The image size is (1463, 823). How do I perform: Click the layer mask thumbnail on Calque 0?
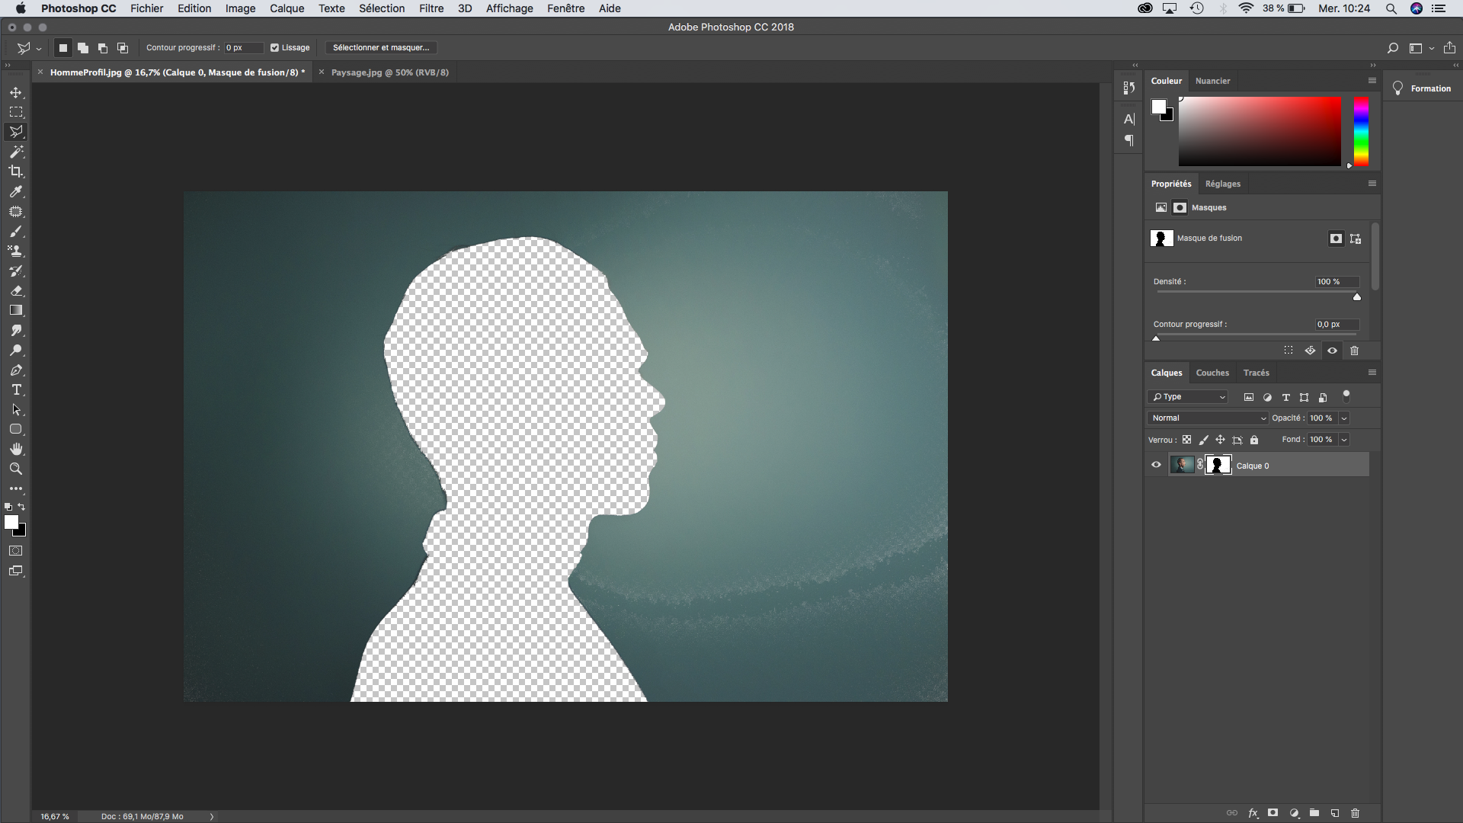click(x=1219, y=464)
